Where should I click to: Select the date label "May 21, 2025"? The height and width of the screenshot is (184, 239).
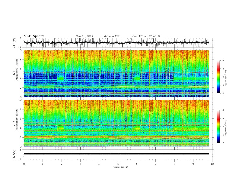click(x=84, y=36)
